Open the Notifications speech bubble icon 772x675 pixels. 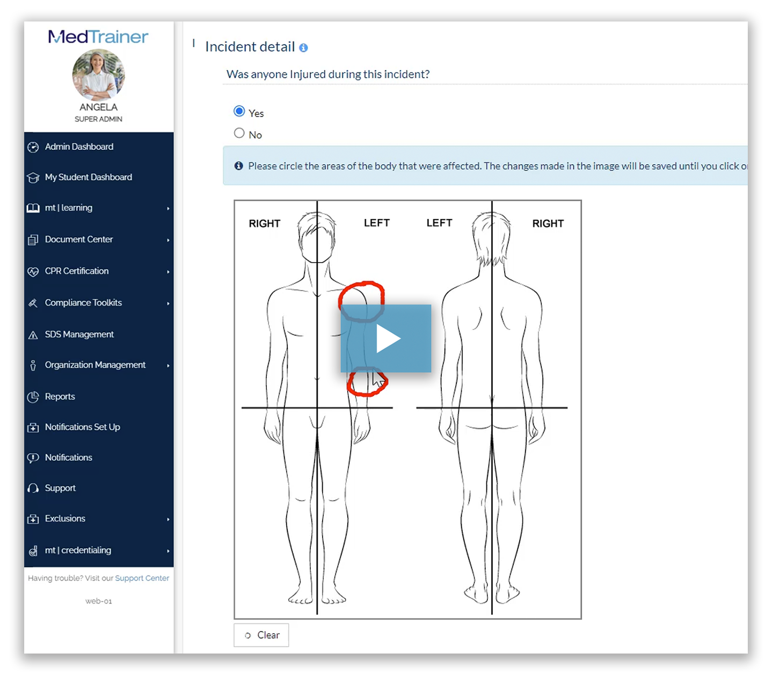point(33,458)
